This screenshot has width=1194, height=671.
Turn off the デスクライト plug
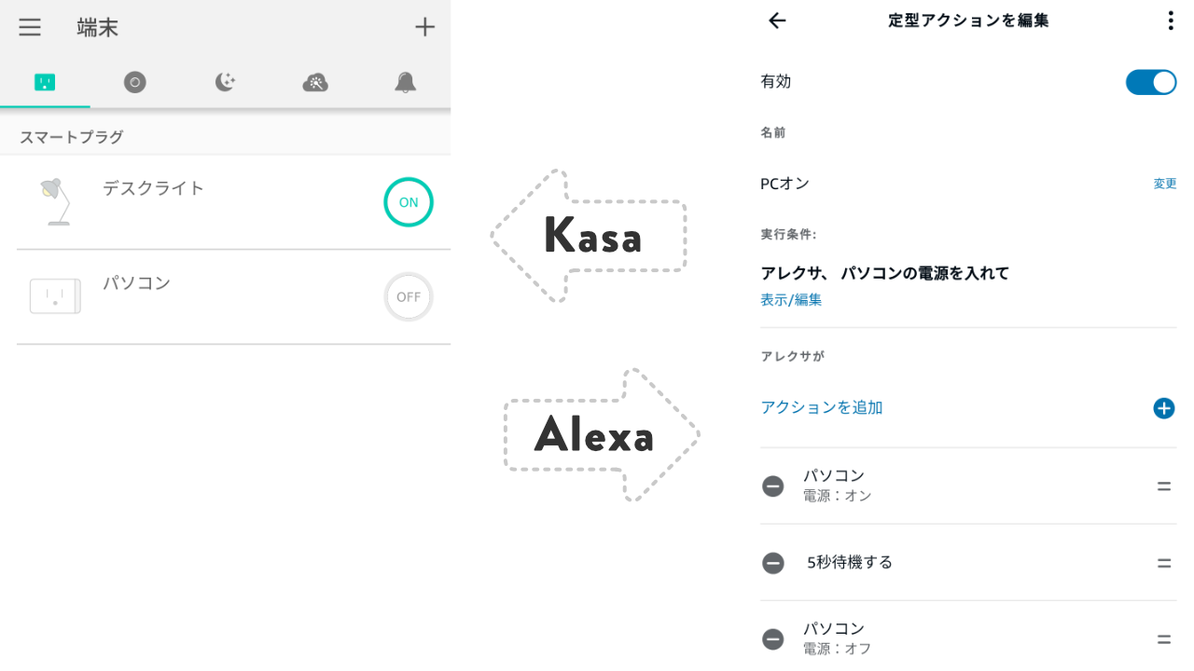[409, 202]
